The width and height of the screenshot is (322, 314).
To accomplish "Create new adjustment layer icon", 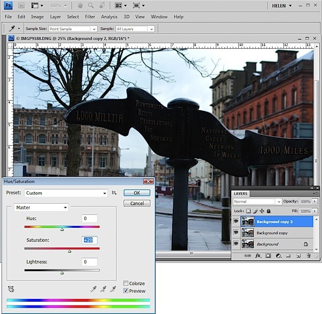I will (x=278, y=256).
